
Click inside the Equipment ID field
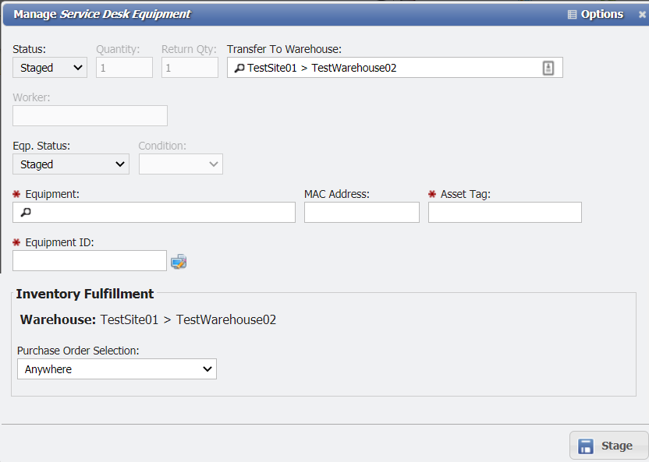(89, 260)
